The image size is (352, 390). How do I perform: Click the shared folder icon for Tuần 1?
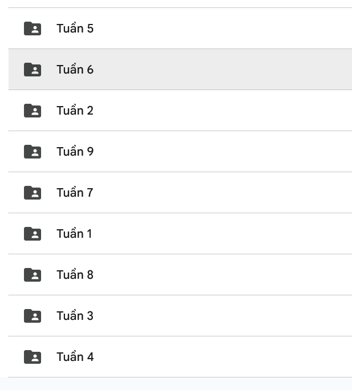[x=33, y=234]
